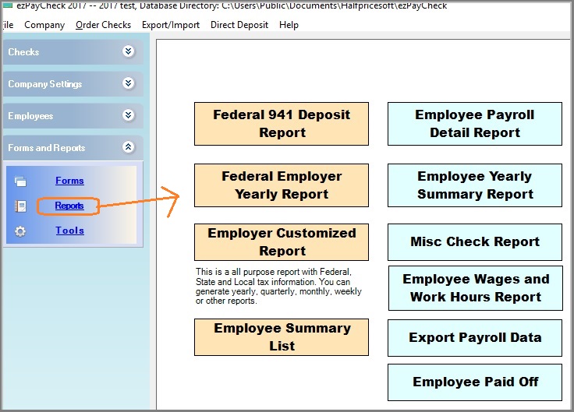Generate the Employer Customized Report
The image size is (574, 412).
282,242
